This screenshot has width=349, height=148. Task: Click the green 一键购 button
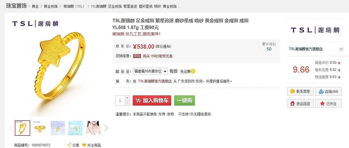(184, 100)
